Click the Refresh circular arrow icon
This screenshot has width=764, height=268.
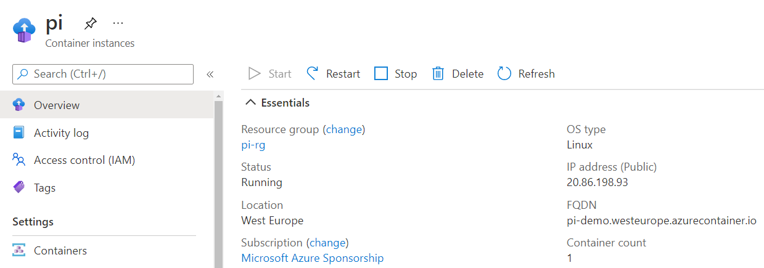coord(504,74)
